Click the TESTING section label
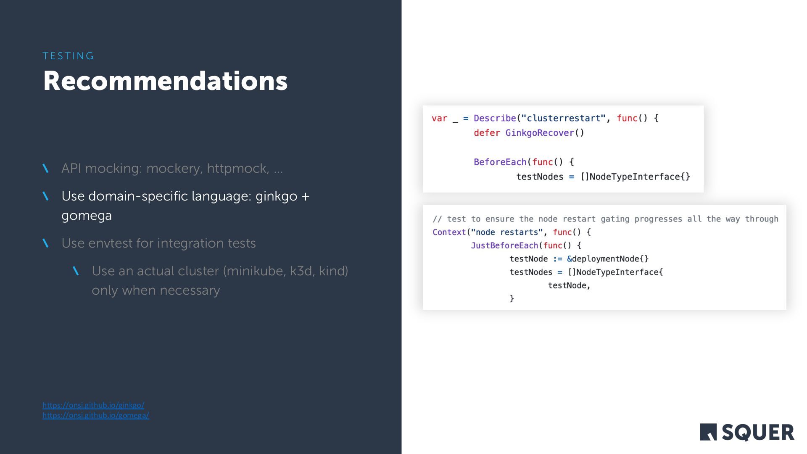This screenshot has width=807, height=454. coord(69,56)
